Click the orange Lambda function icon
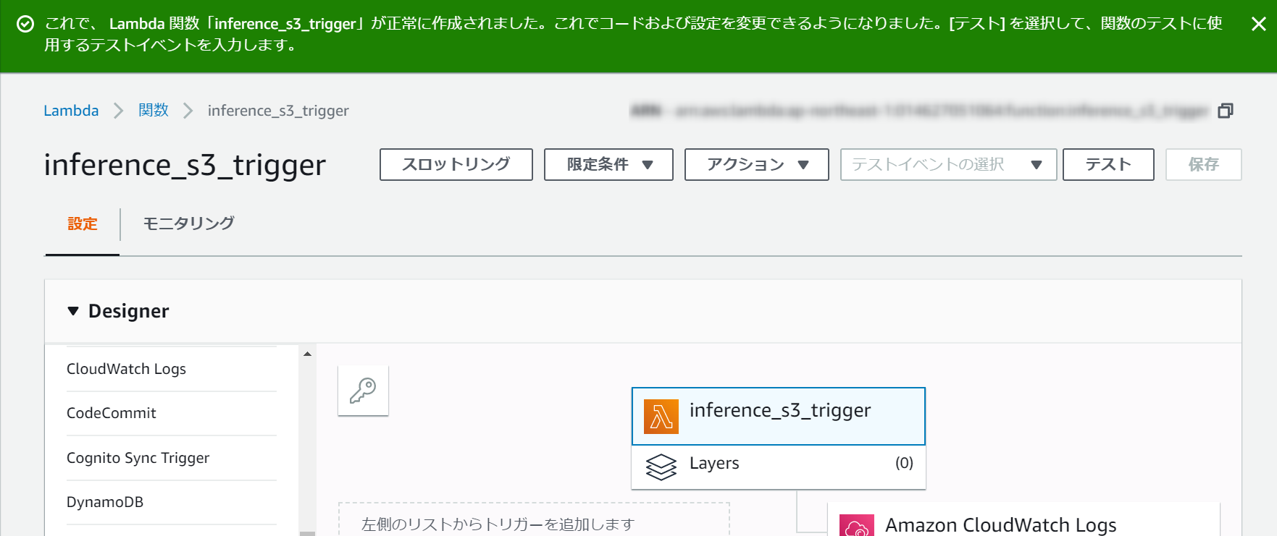Image resolution: width=1277 pixels, height=536 pixels. tap(661, 417)
